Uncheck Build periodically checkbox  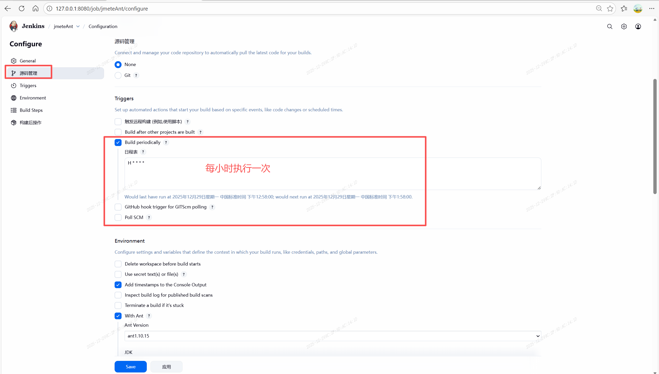[118, 142]
